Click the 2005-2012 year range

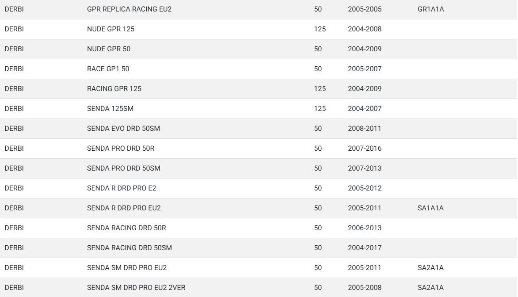click(x=364, y=188)
